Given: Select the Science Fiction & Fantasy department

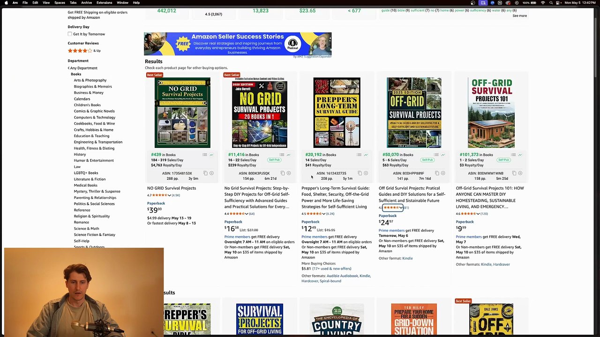Looking at the screenshot, I should click(94, 235).
